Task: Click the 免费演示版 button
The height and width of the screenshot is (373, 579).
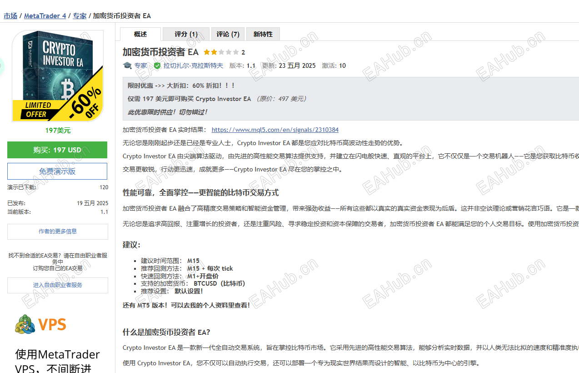Action: (x=57, y=171)
